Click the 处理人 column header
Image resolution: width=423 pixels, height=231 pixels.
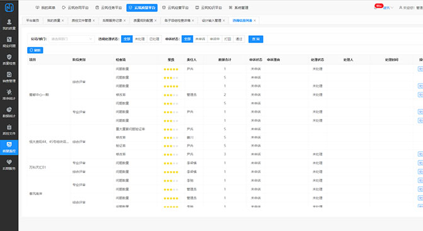coord(348,60)
